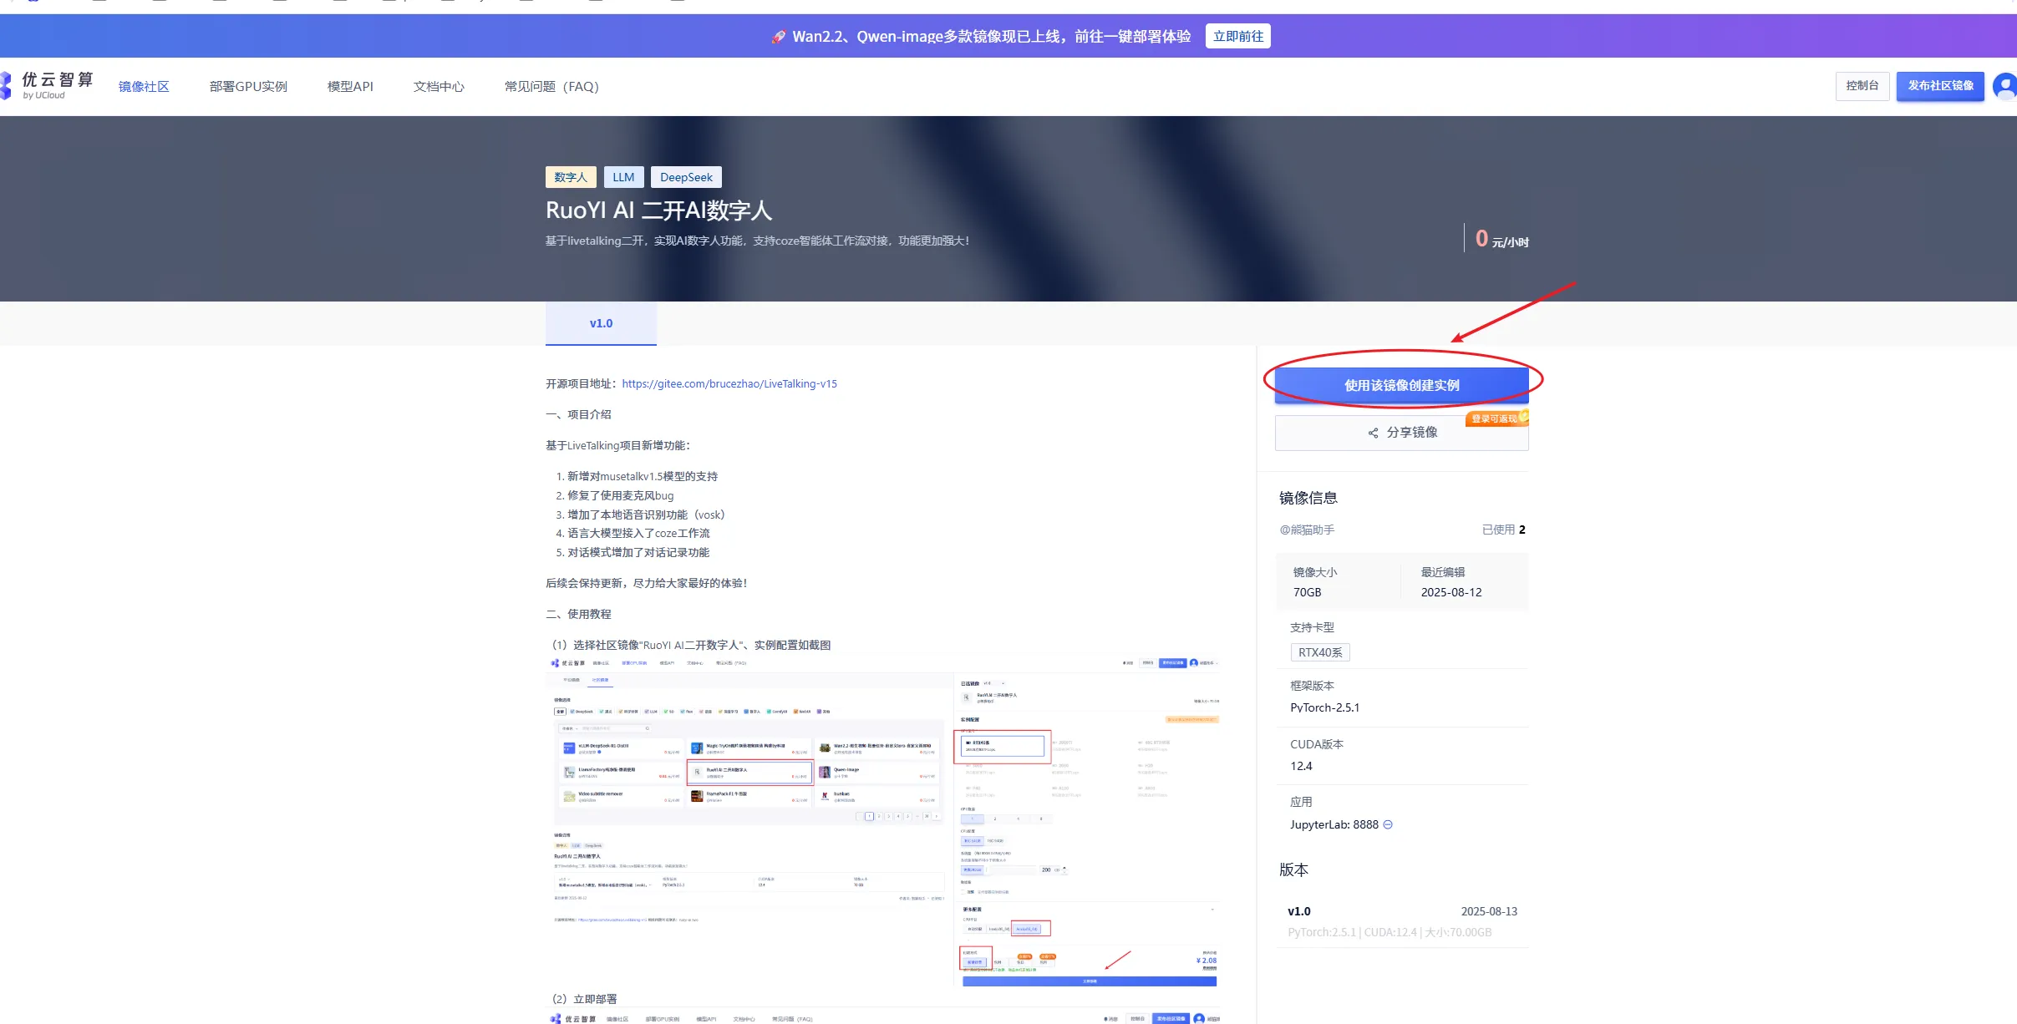Open 常见问题 (FAQ) in the navigation

(x=551, y=86)
